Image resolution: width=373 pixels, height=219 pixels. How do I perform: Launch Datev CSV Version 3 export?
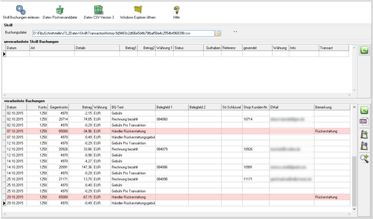coord(99,10)
